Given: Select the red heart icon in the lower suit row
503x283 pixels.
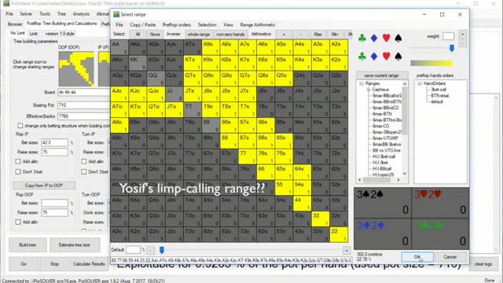Looking at the screenshot, I should tap(386, 57).
